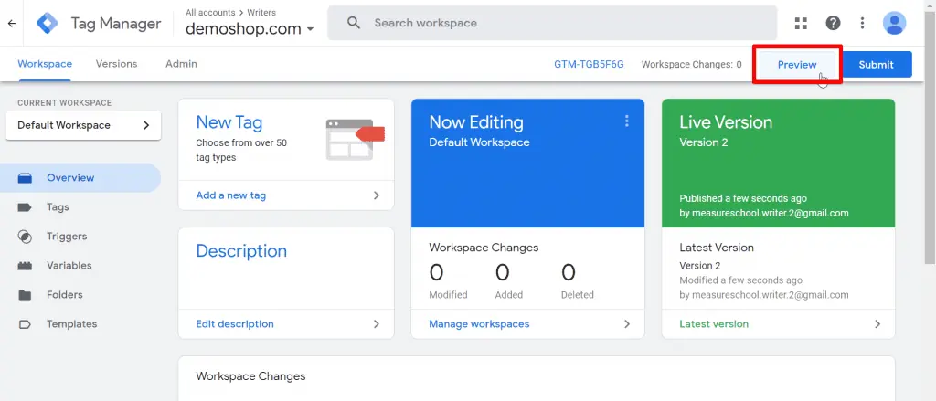Image resolution: width=936 pixels, height=401 pixels.
Task: Click 'Published a few seconds ago' text
Action: coord(743,198)
